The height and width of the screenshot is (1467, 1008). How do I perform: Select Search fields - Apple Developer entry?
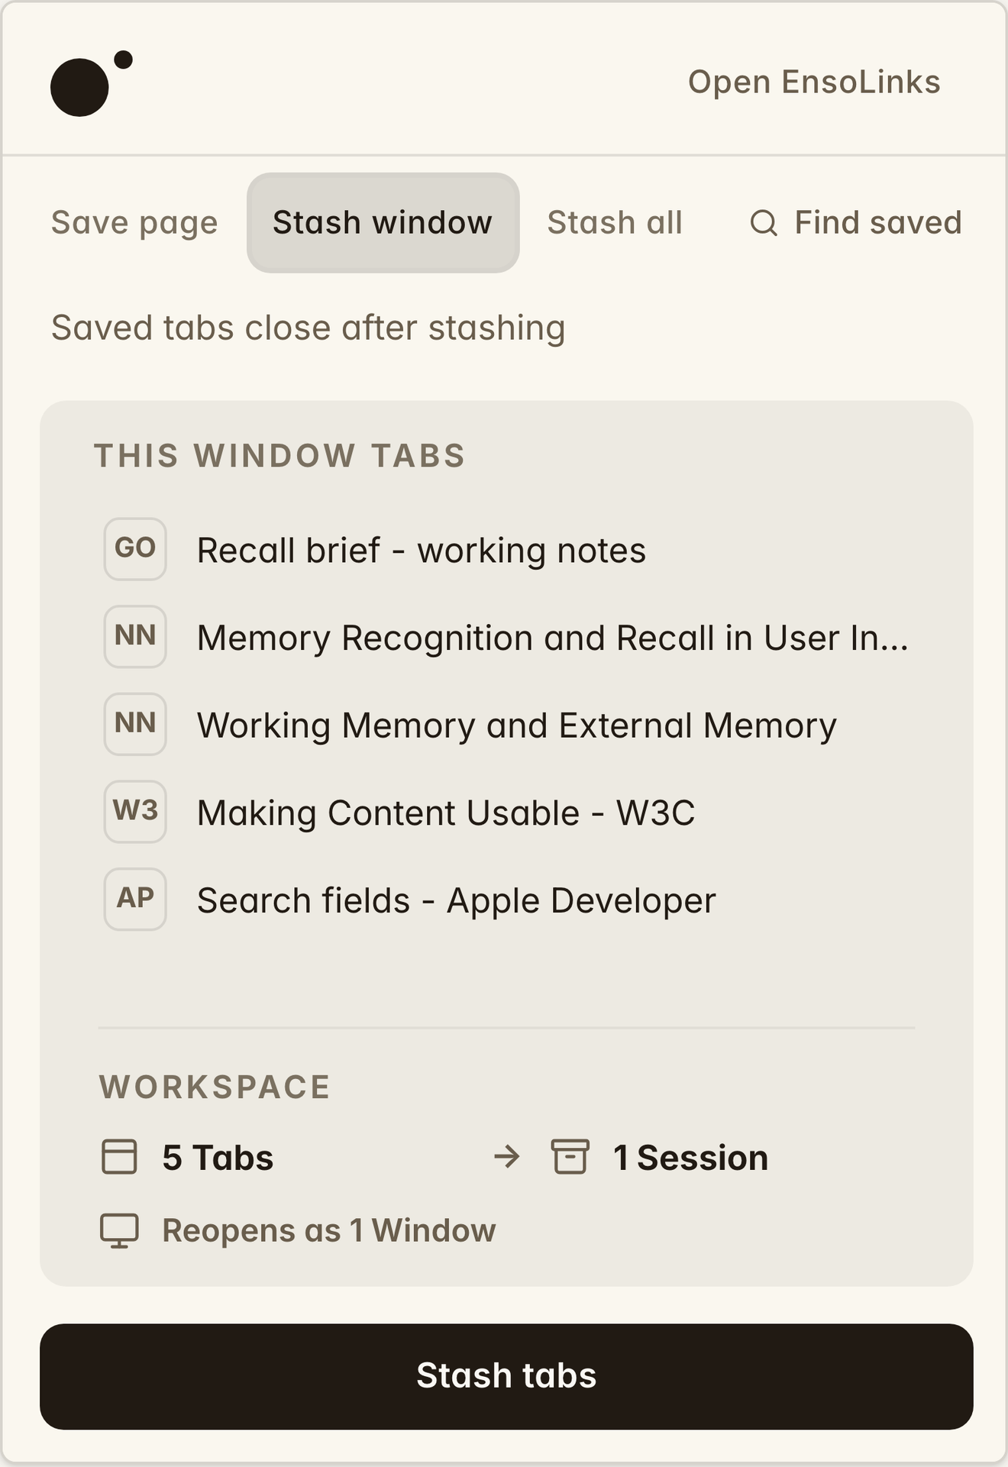[506, 900]
